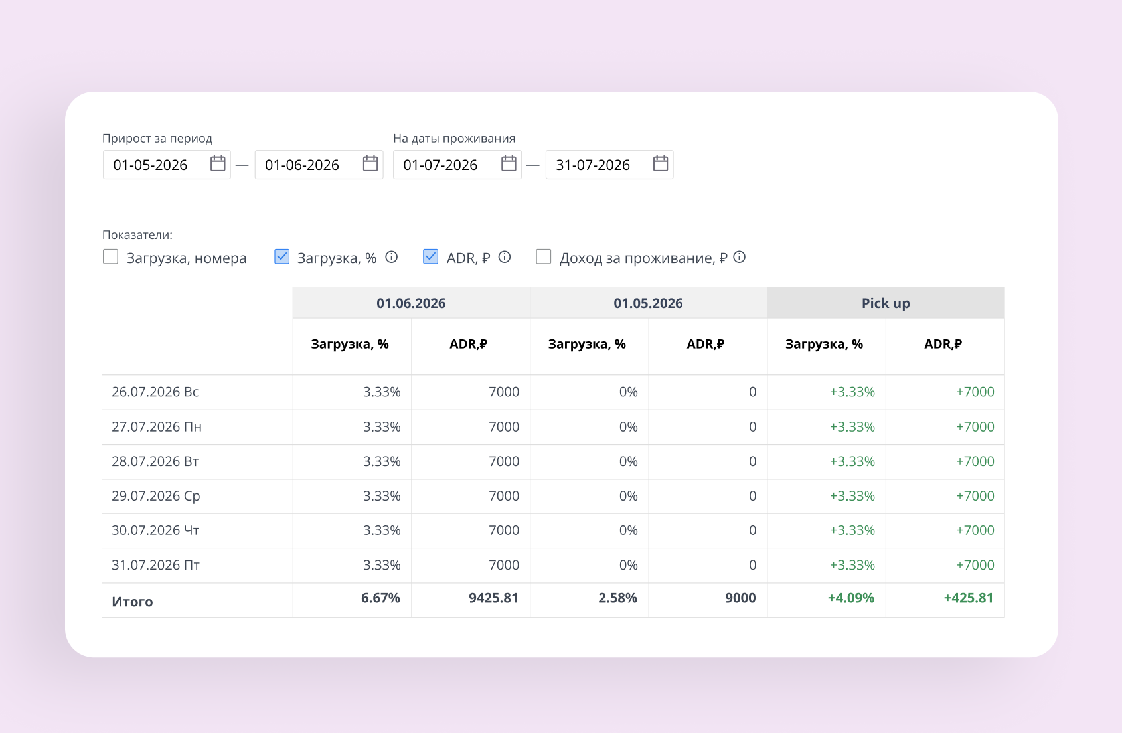This screenshot has width=1122, height=733.
Task: Open calendar for the 01-07-2026 date field
Action: 509,164
